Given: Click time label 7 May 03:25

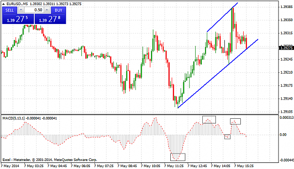Looking at the screenshot, I should coord(34,166).
